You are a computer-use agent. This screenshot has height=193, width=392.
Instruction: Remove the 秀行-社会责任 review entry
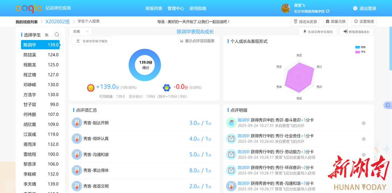click(x=364, y=139)
